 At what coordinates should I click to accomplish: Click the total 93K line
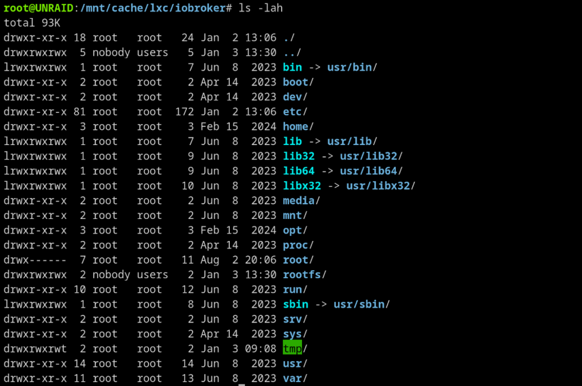click(x=32, y=23)
